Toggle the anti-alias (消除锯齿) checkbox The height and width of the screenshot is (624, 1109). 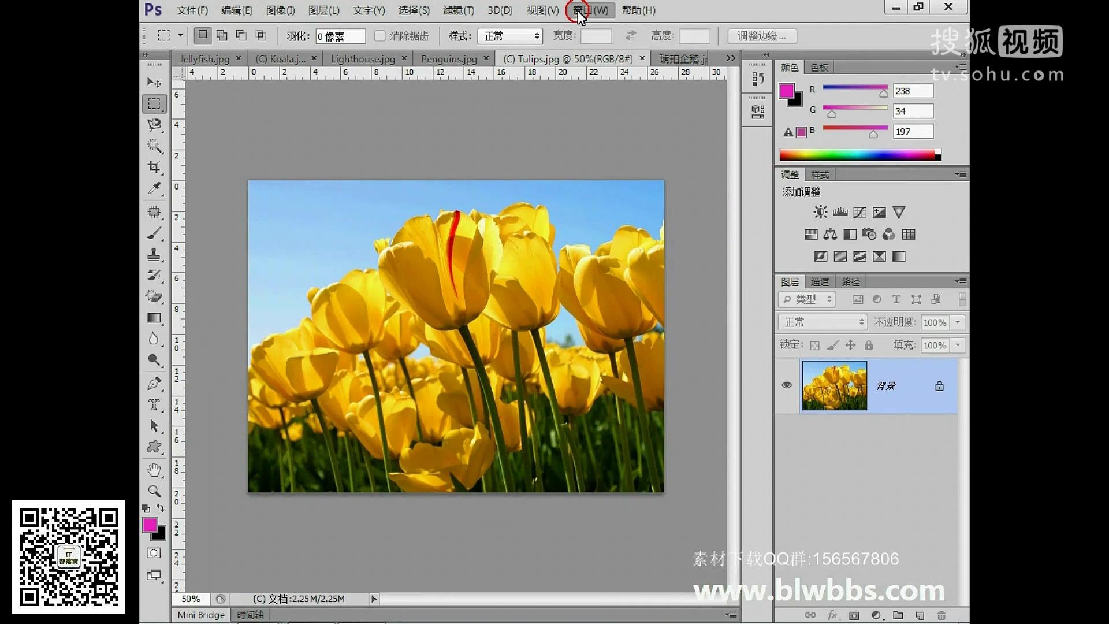pyautogui.click(x=379, y=36)
